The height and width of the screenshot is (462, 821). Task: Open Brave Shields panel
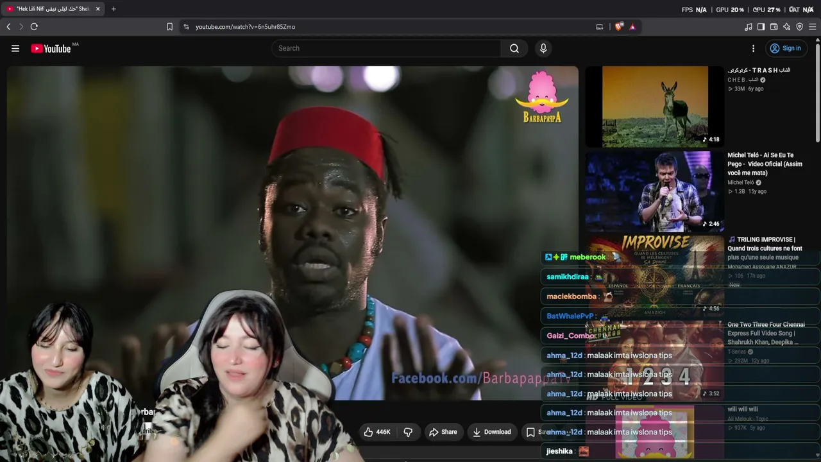pos(618,26)
